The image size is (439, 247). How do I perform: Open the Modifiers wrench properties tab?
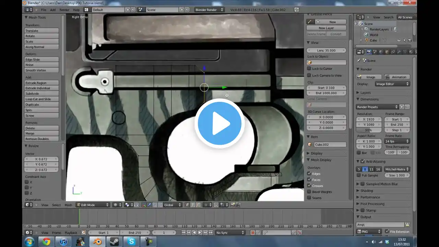coord(399,52)
